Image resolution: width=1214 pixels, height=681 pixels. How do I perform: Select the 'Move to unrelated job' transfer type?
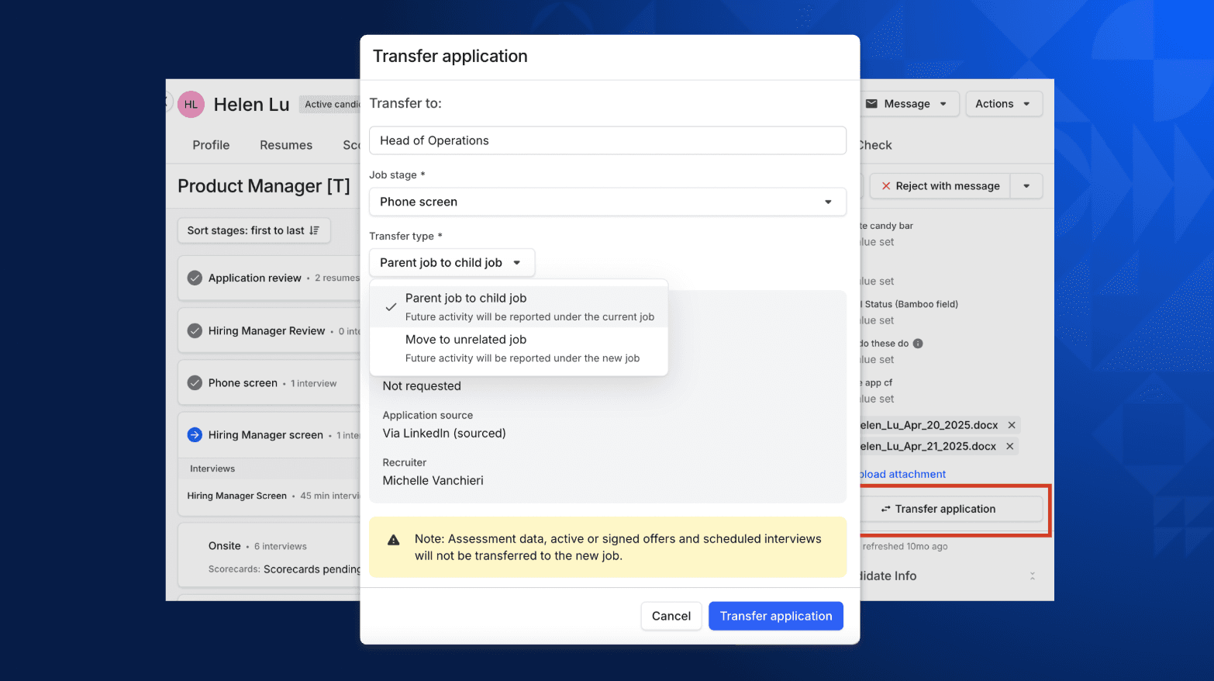pyautogui.click(x=466, y=339)
